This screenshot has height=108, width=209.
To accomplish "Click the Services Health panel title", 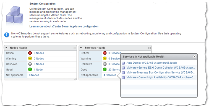I will [95, 48].
